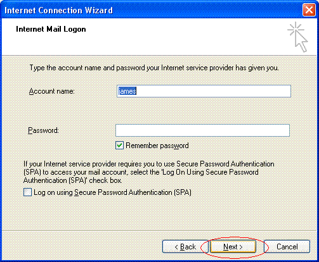This screenshot has width=319, height=262.
Task: Click the Password input field
Action: (202, 130)
